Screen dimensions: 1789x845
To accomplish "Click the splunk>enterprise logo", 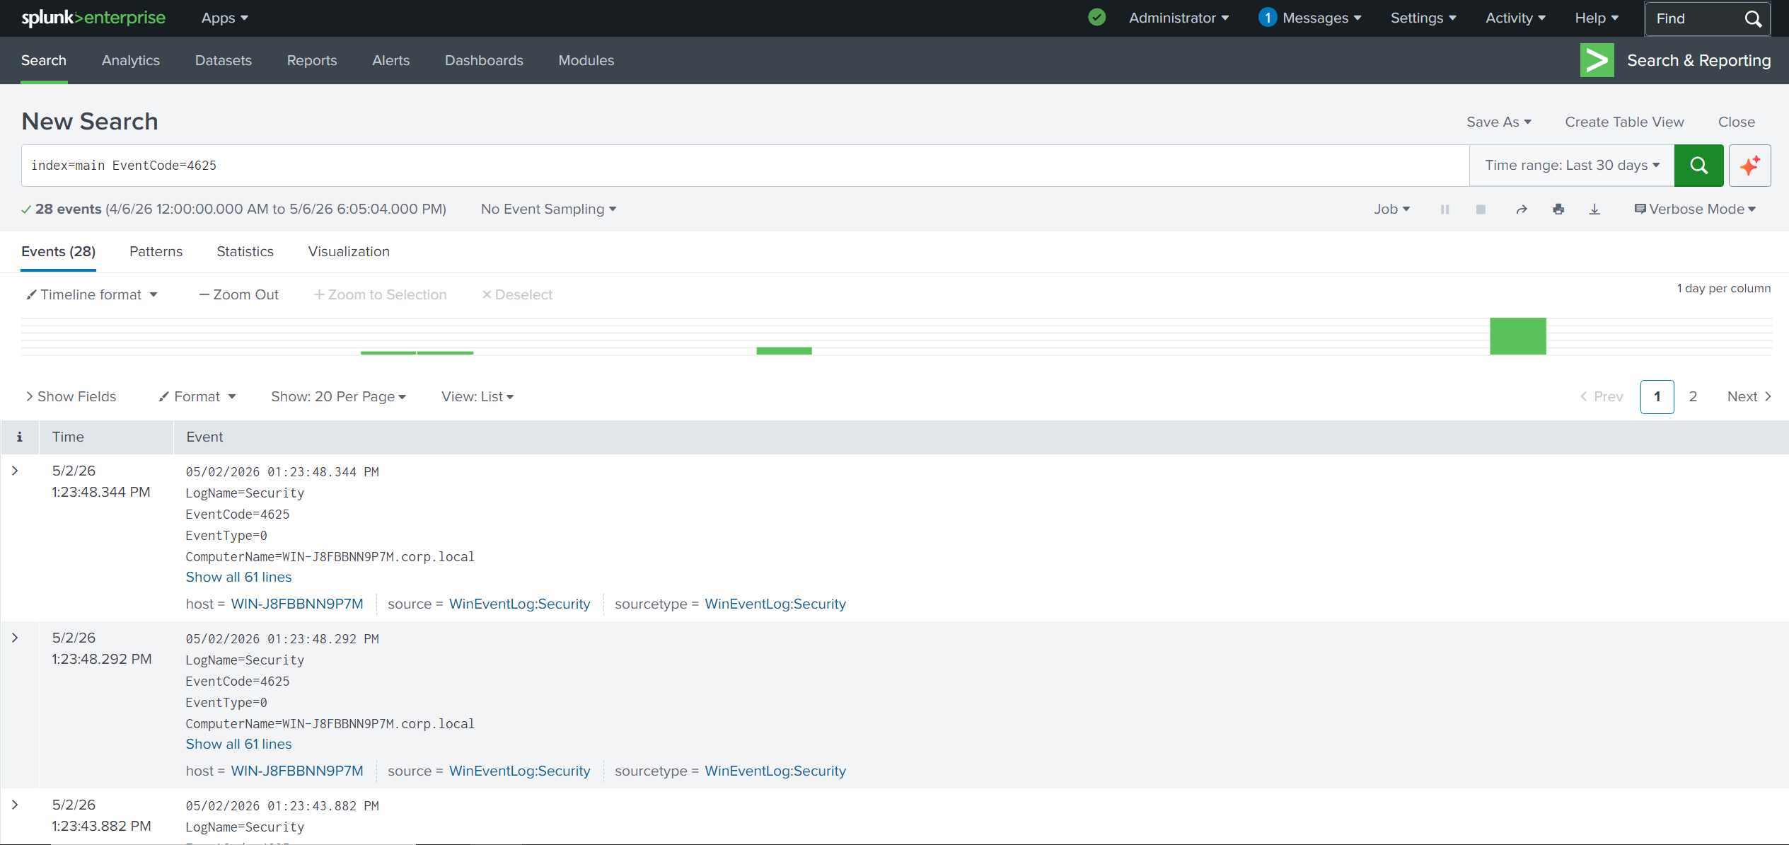I will tap(93, 18).
